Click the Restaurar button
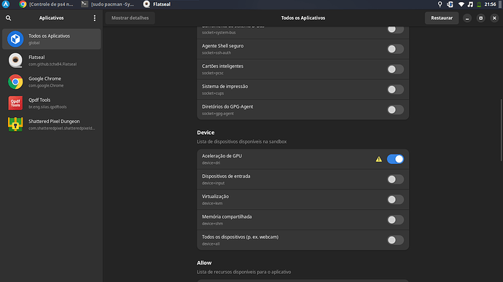The image size is (503, 282). (x=442, y=18)
